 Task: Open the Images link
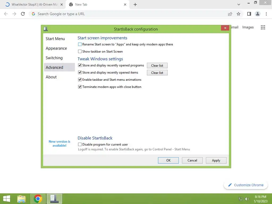coord(248,27)
